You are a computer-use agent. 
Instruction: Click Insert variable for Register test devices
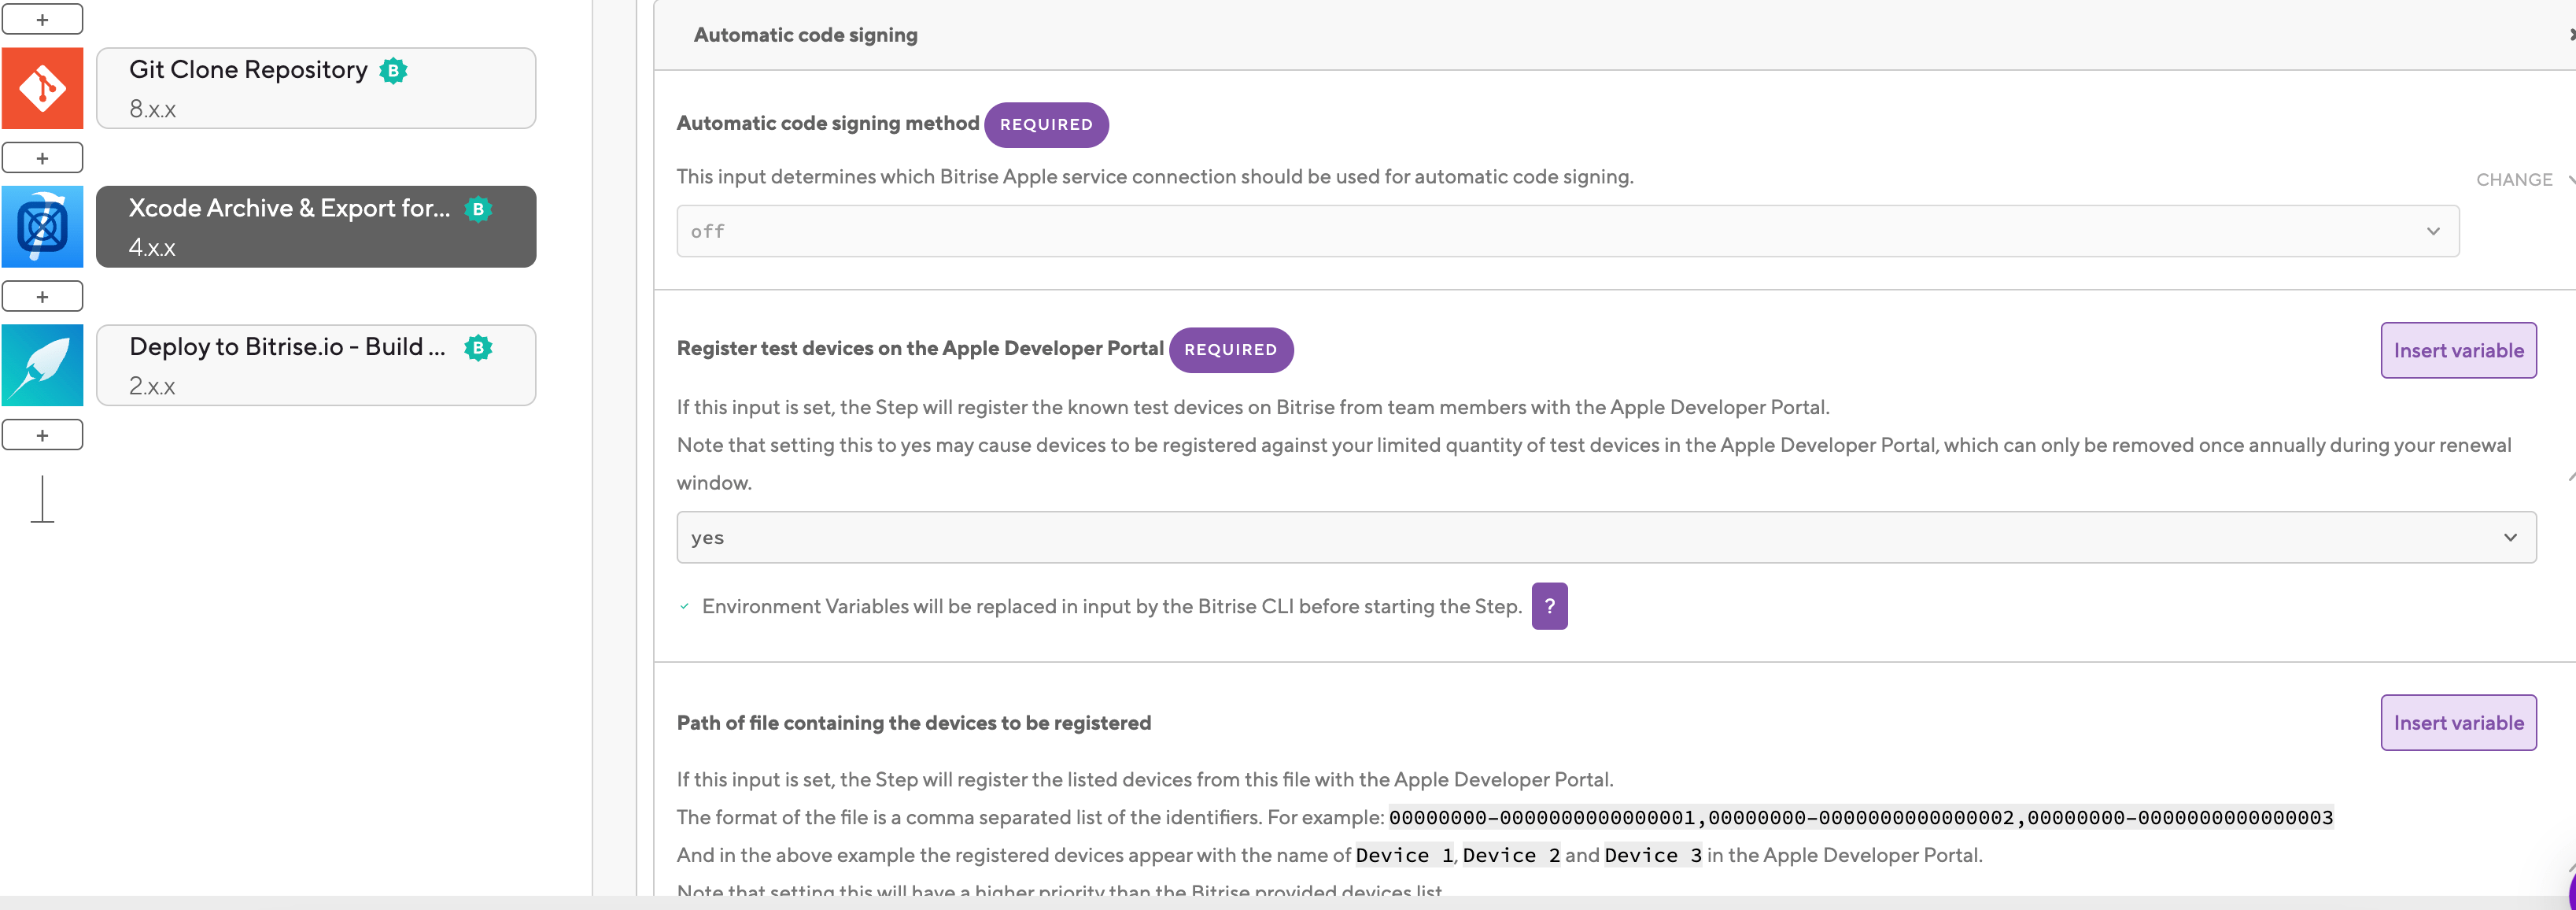point(2458,350)
